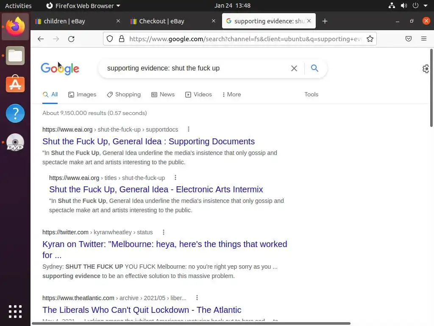Click the horizontal scrollbar at the bottom
This screenshot has height=326, width=434.
coord(191,323)
